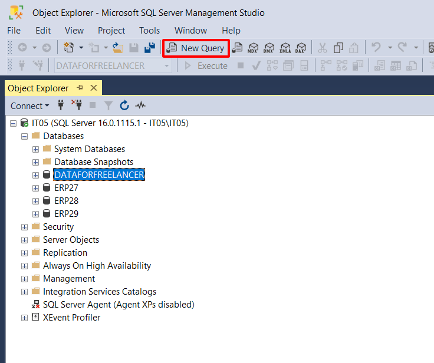The image size is (434, 363).
Task: Click the Change Connection icon in SQL toolbar
Action: [x=38, y=65]
